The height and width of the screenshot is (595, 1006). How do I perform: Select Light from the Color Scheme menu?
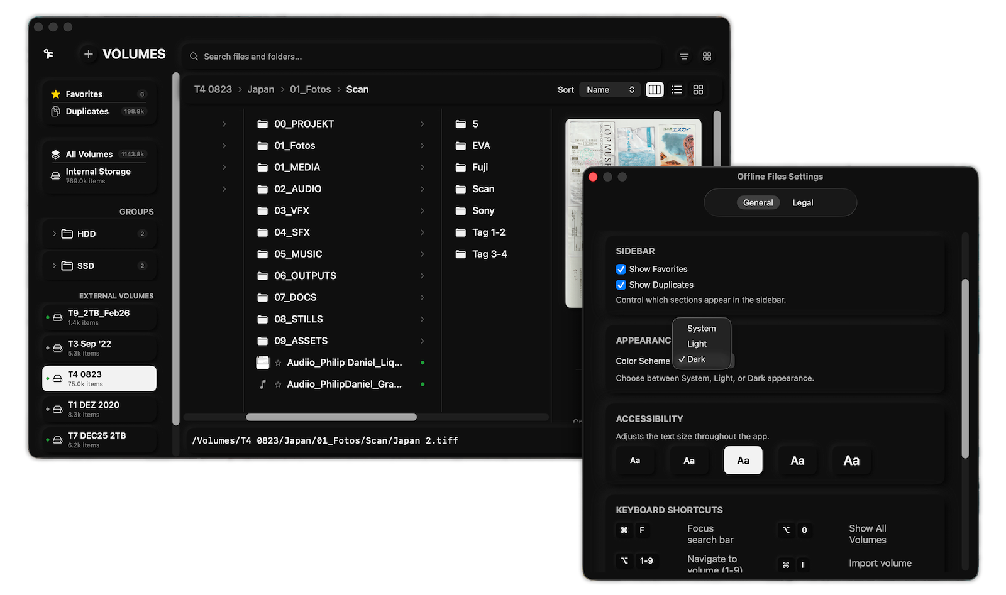[x=696, y=343]
